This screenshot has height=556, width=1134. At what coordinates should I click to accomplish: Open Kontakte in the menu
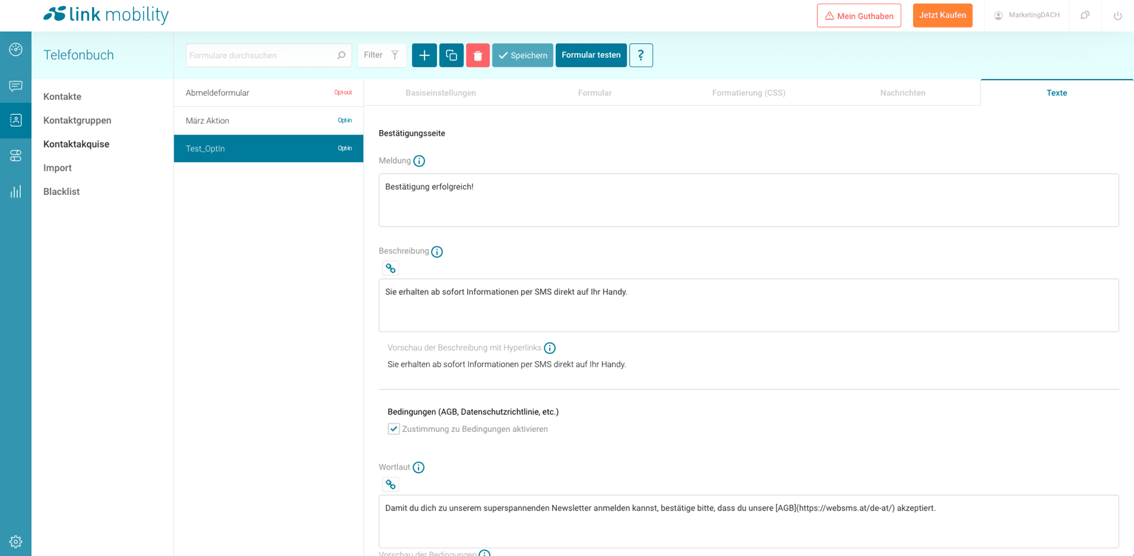coord(62,96)
